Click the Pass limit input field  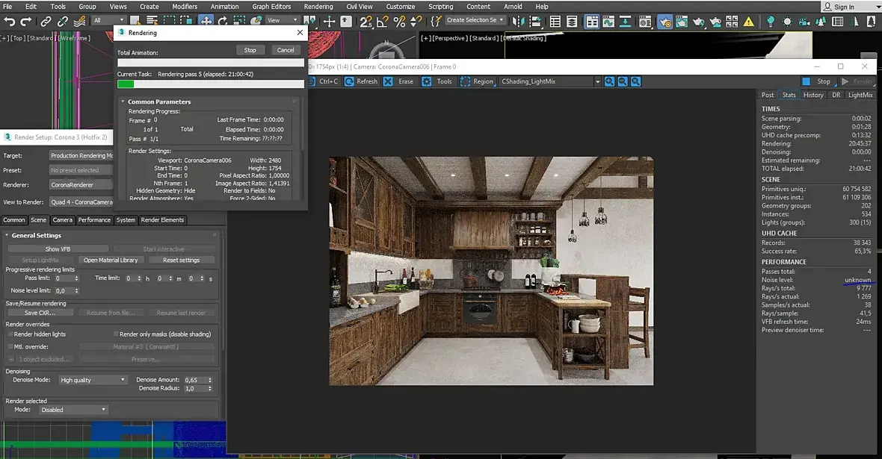[62, 278]
